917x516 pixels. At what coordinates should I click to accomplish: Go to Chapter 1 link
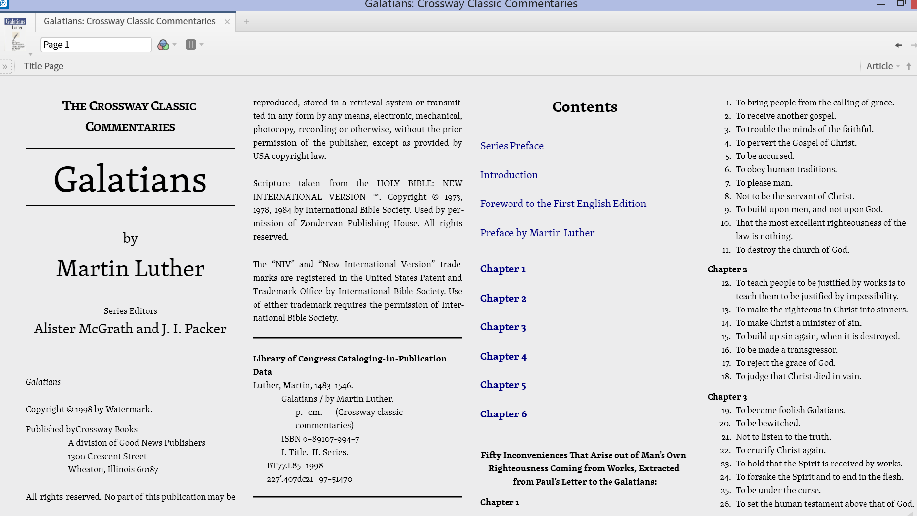[x=503, y=269]
